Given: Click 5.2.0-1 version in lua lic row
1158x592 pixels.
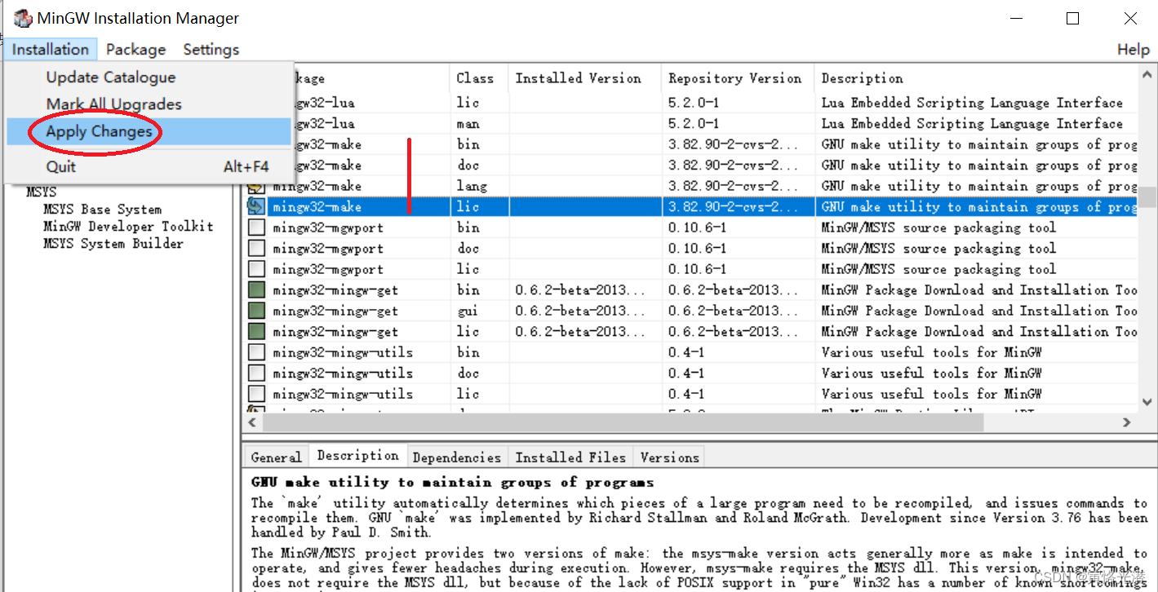Looking at the screenshot, I should 694,103.
